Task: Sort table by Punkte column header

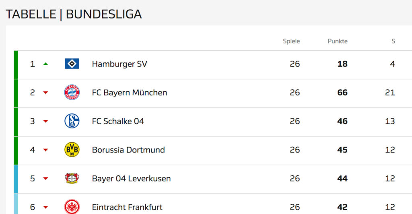Action: click(x=338, y=41)
